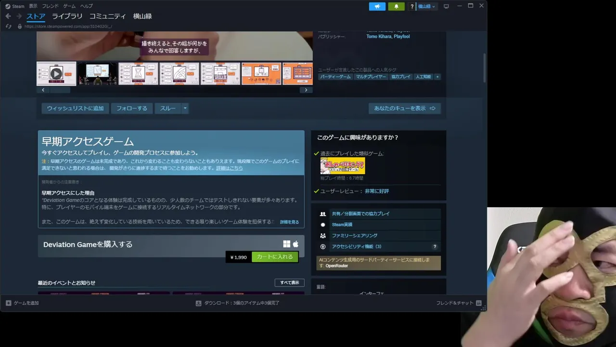
Task: Click the 人工知能 tag
Action: click(x=423, y=77)
